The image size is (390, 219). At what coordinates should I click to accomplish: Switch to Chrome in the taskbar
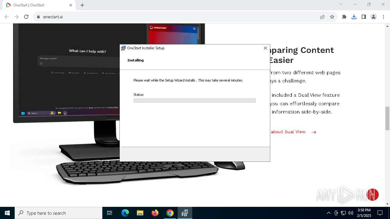(x=170, y=213)
